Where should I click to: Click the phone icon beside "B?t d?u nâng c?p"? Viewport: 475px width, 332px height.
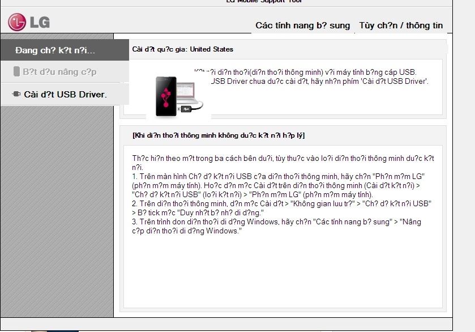tap(16, 72)
